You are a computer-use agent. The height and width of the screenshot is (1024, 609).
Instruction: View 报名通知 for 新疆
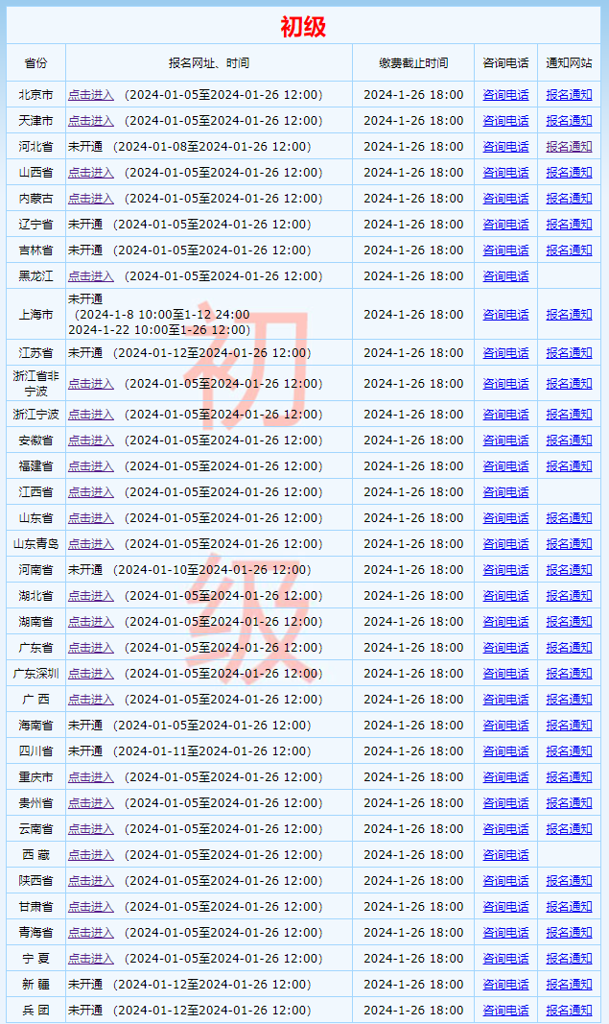tap(569, 984)
